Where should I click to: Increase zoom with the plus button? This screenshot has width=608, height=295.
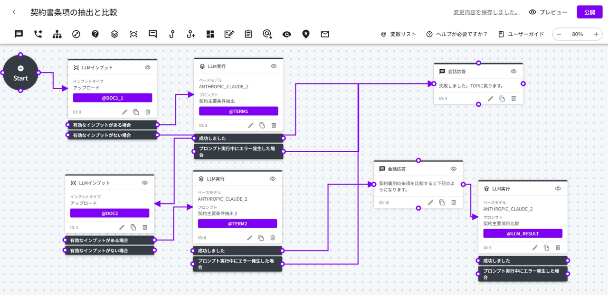(596, 34)
